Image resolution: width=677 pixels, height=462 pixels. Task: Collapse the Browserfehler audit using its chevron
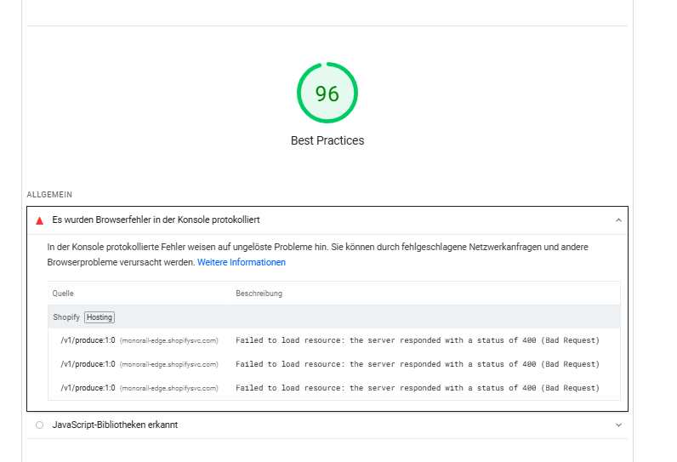coord(618,220)
